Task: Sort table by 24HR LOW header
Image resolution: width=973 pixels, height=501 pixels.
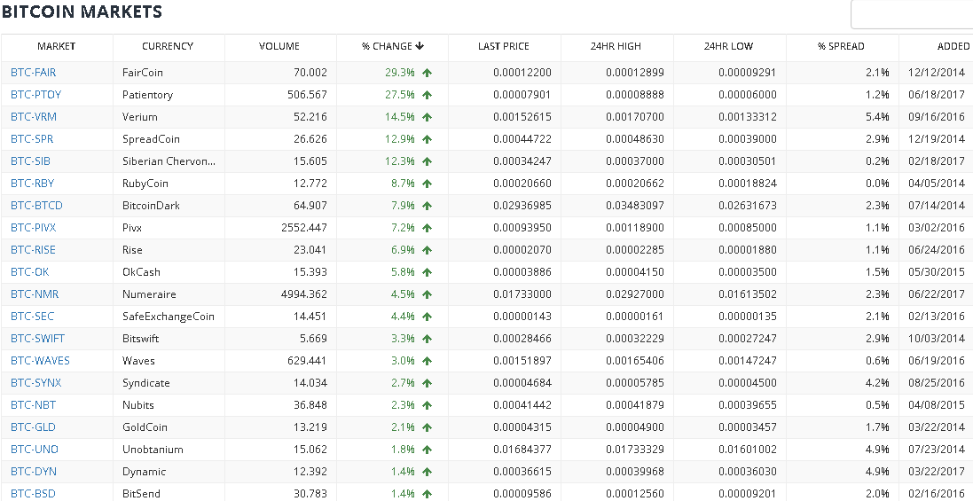Action: coord(728,46)
